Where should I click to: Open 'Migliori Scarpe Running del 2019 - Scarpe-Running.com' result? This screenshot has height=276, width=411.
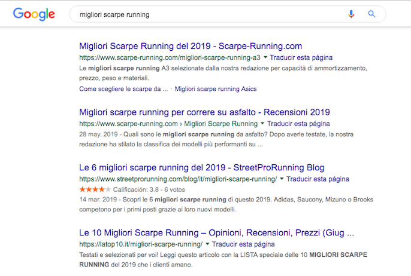[191, 46]
